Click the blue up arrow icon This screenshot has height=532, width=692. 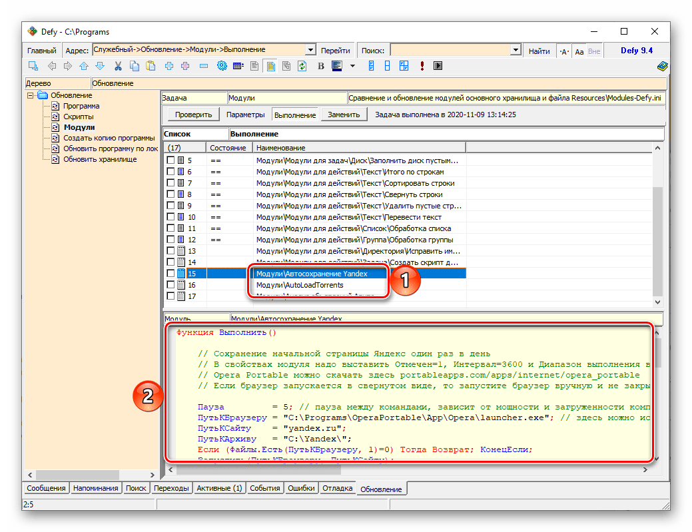click(83, 66)
